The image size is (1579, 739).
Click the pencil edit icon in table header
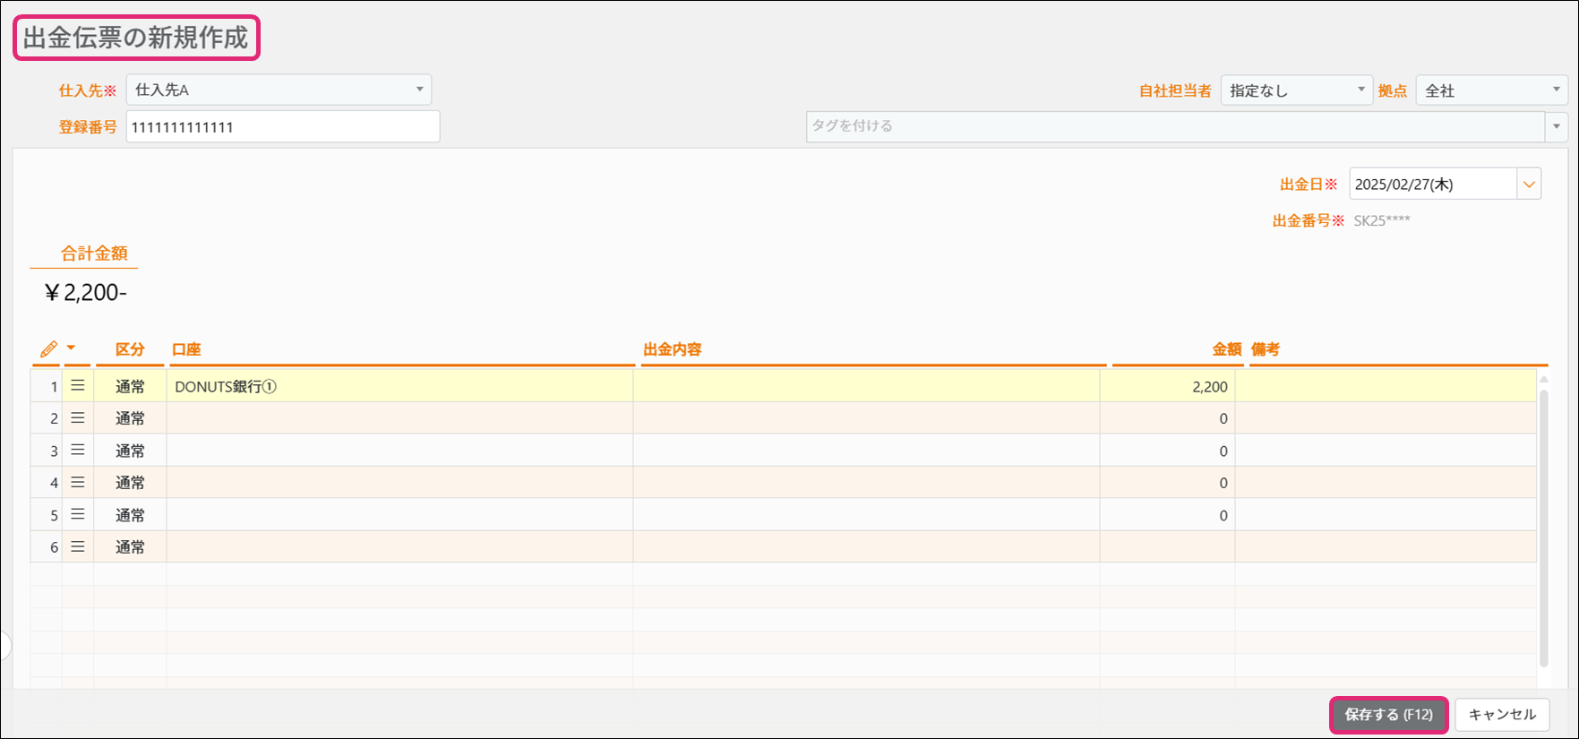coord(48,348)
